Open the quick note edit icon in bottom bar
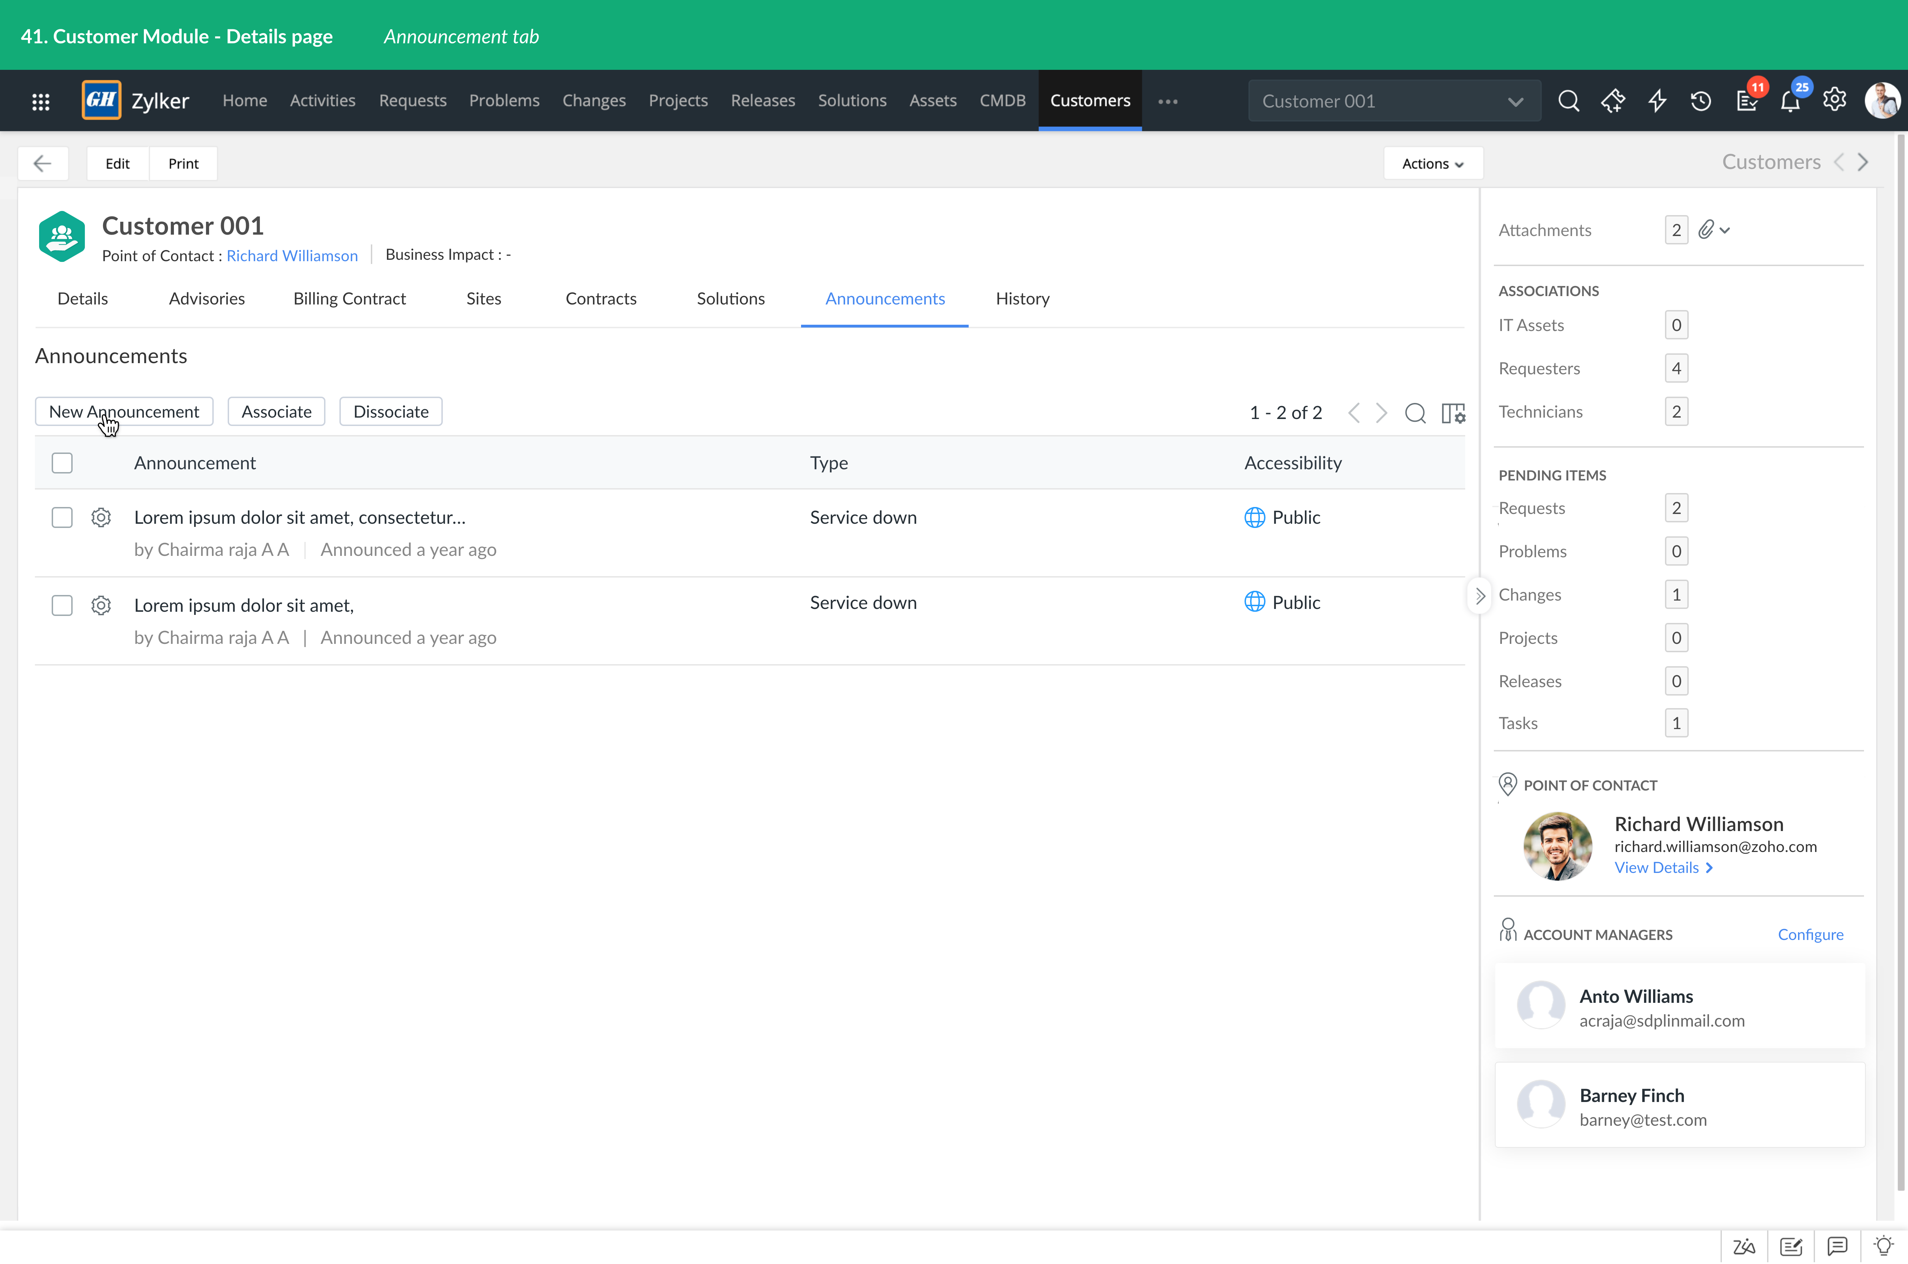 point(1791,1247)
